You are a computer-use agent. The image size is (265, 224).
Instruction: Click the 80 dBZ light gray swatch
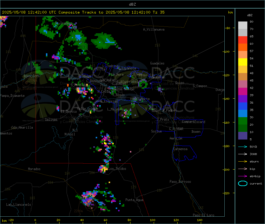point(243,25)
